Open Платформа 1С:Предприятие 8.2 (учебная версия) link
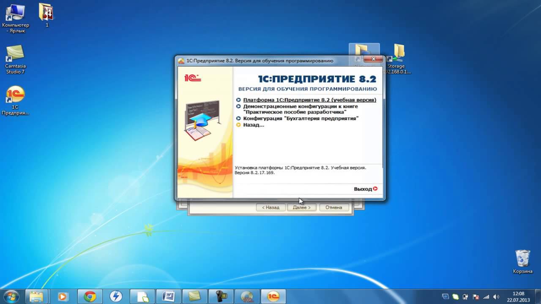 [x=309, y=100]
